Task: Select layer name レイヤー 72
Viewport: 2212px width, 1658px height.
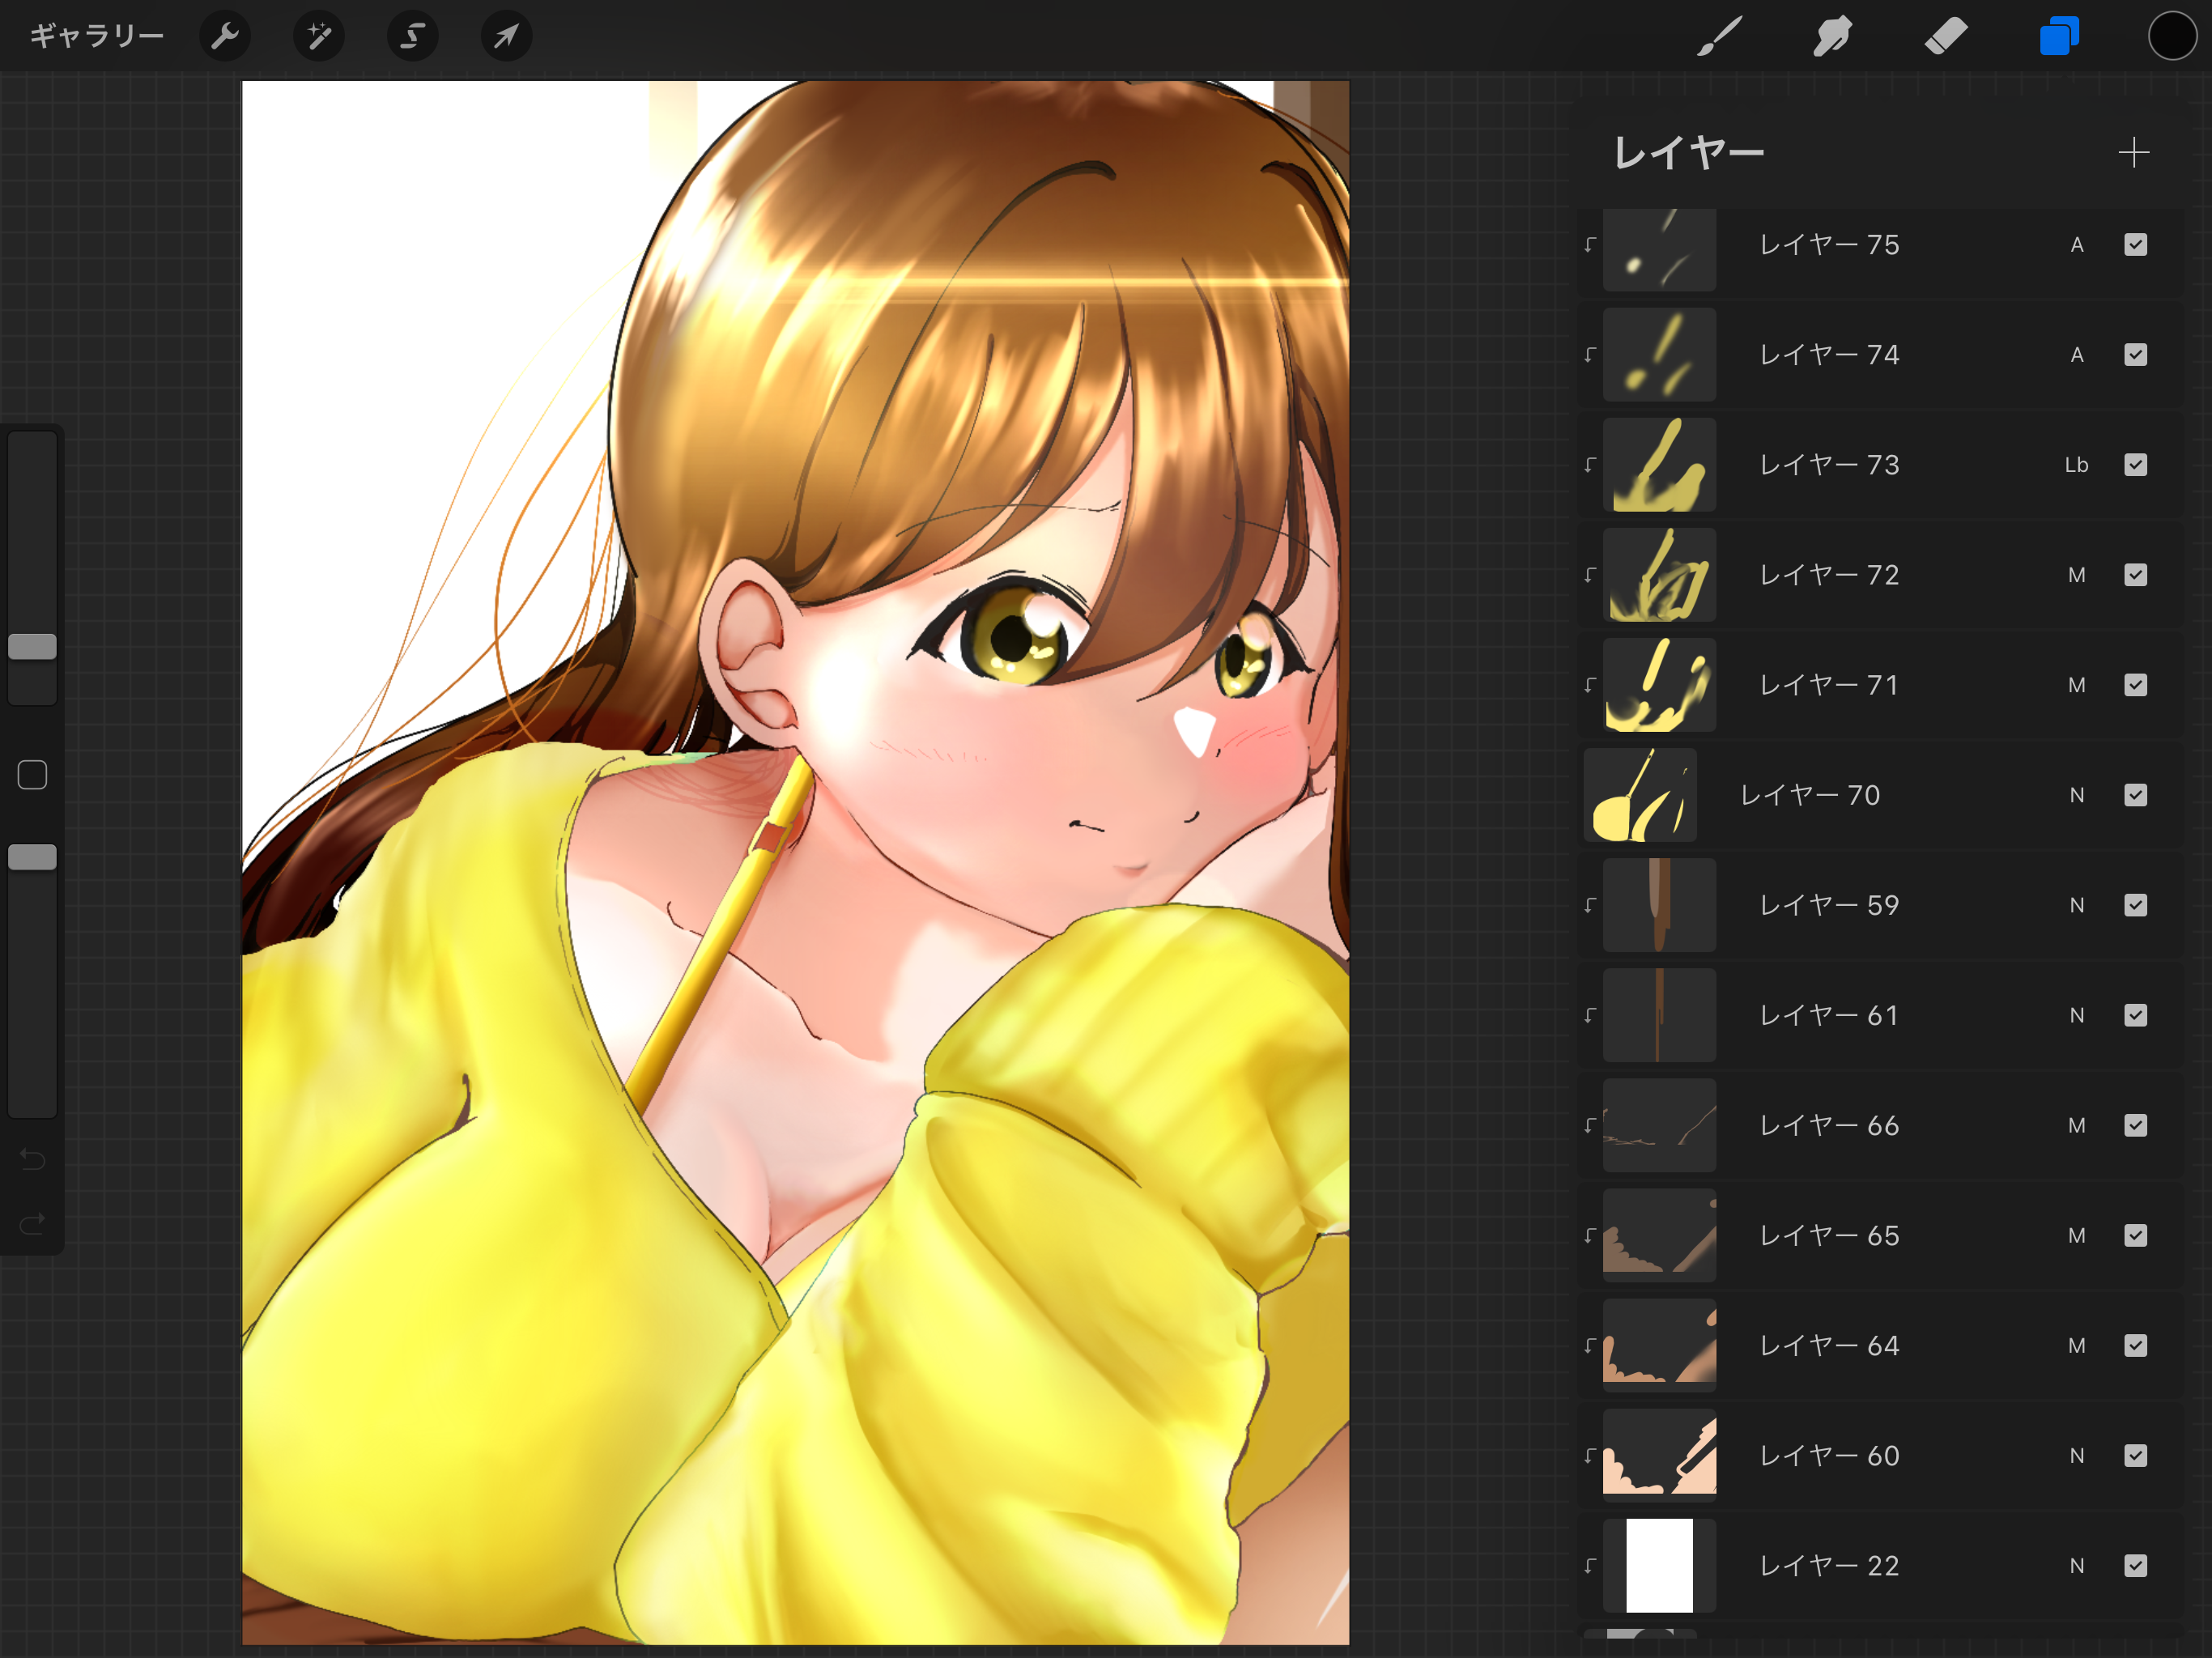Action: click(x=1829, y=575)
